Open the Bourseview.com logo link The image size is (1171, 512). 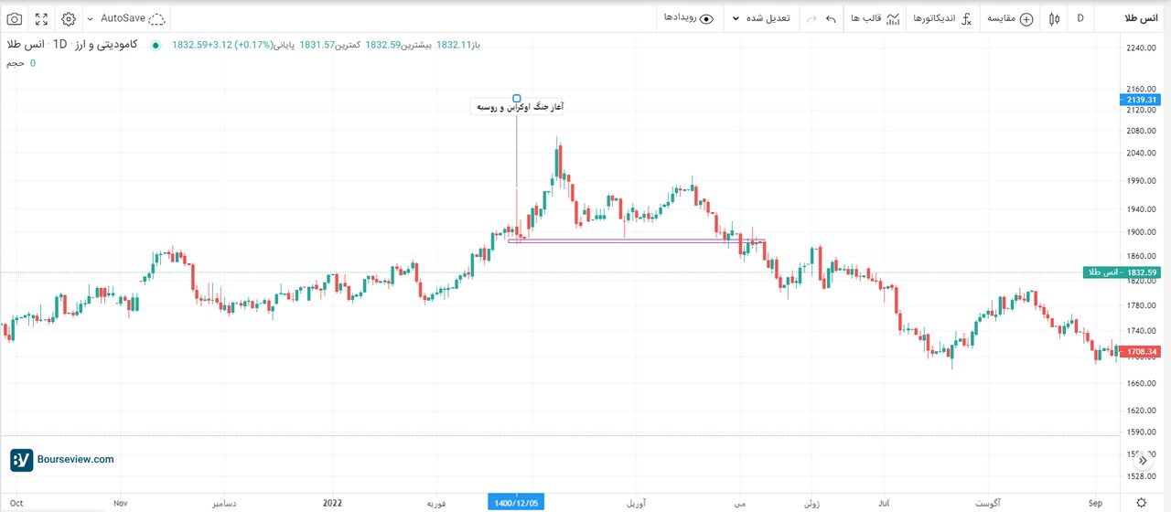[62, 460]
